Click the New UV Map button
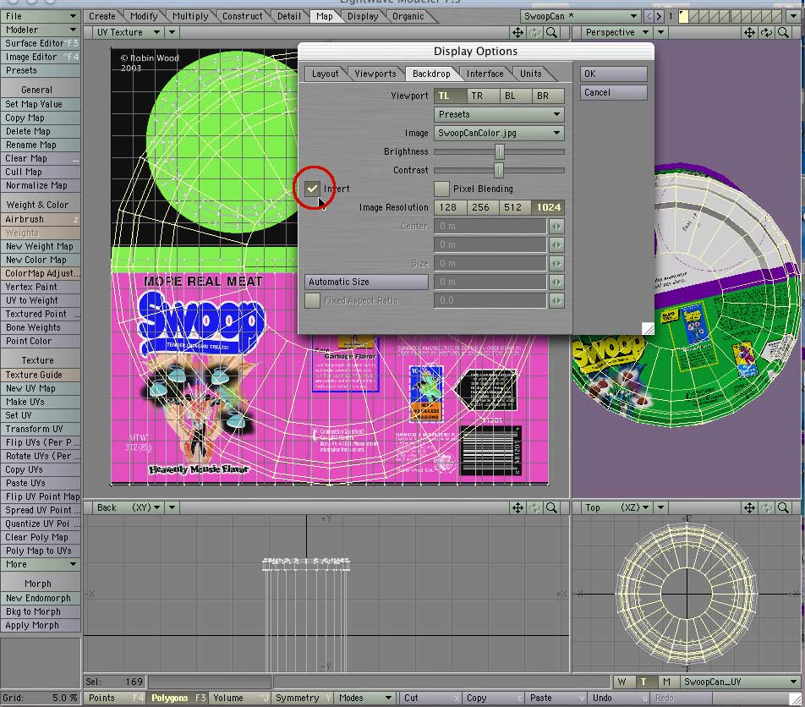 40,389
